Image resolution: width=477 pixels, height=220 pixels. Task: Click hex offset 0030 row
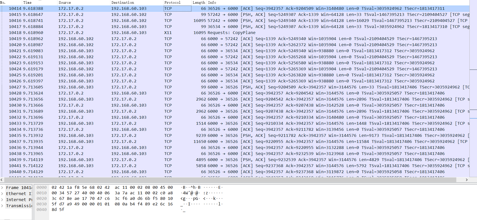[42, 204]
